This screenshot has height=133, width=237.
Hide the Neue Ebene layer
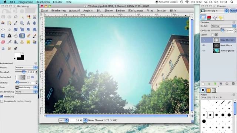204,45
